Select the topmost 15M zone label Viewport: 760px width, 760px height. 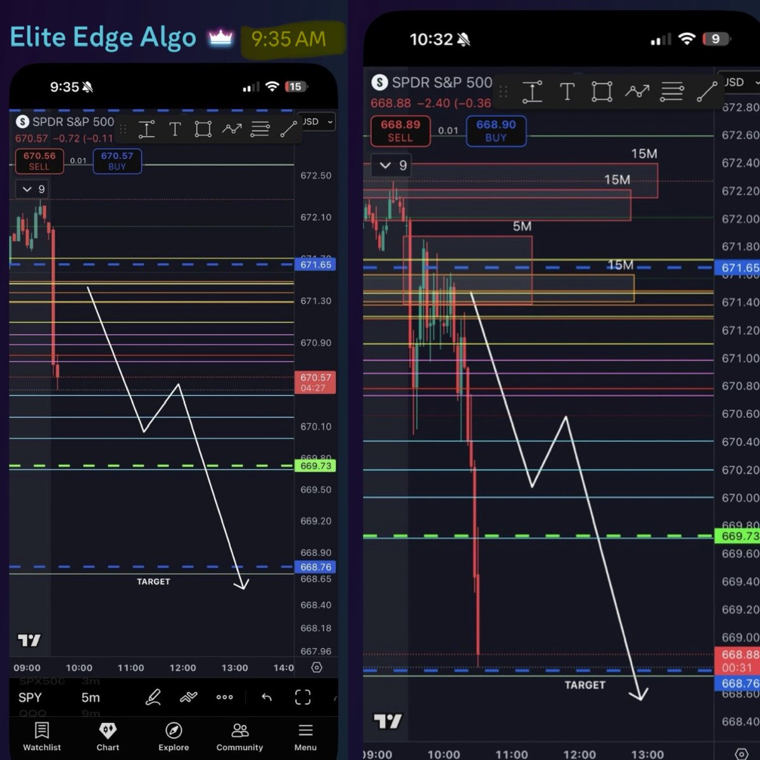(x=644, y=153)
